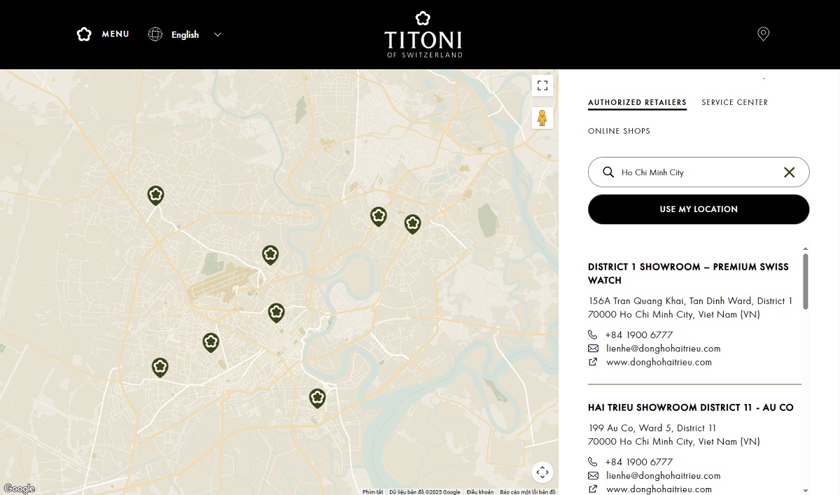The image size is (840, 495).
Task: Open map terms link (Điều khoản)
Action: [480, 491]
